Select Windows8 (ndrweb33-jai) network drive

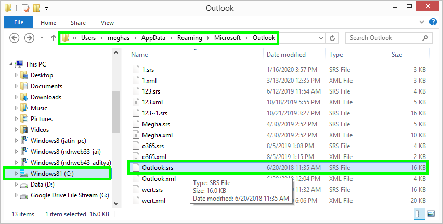66,152
